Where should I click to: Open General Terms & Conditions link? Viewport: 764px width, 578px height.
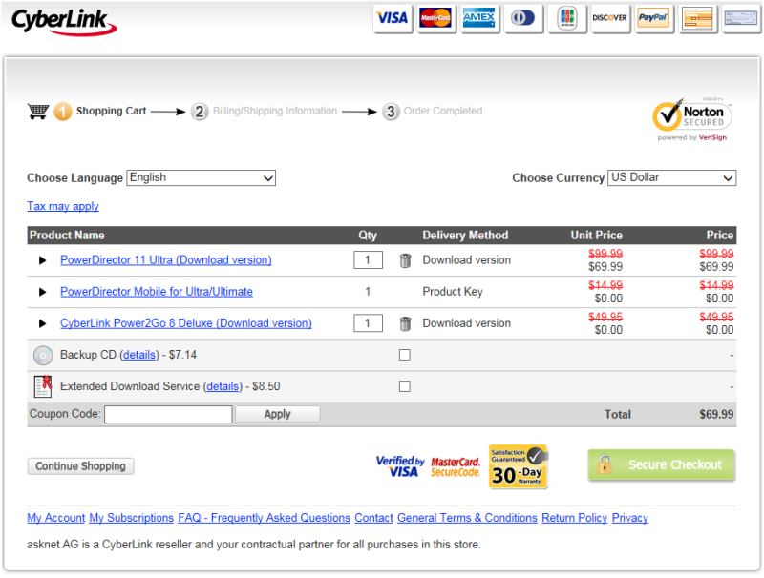tap(467, 518)
